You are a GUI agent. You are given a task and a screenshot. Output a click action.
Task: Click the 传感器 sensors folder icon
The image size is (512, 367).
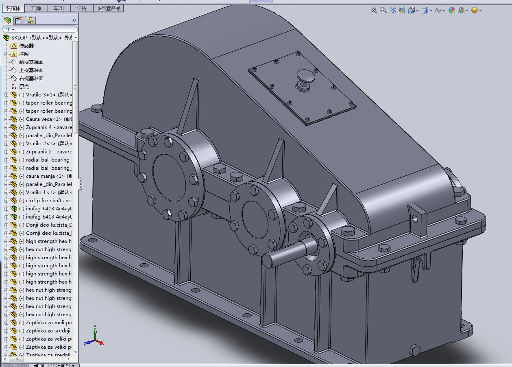tap(14, 46)
